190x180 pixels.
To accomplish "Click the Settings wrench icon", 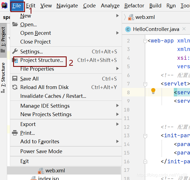I will (x=15, y=51).
